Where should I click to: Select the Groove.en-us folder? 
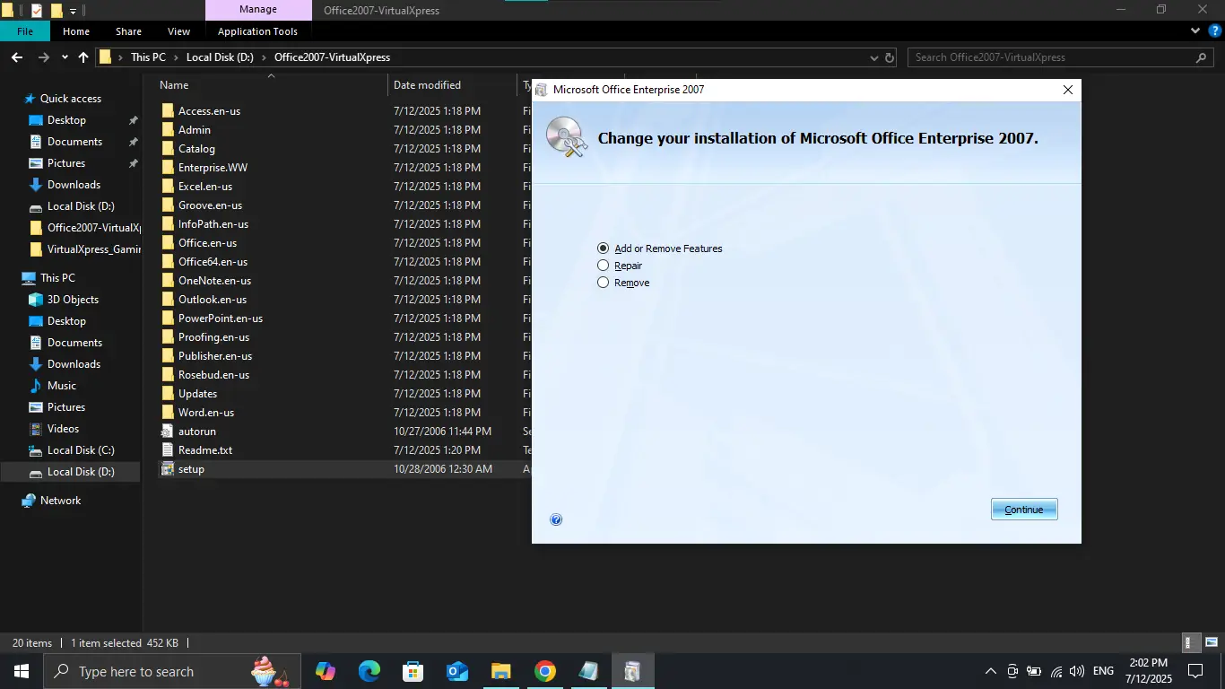coord(210,205)
